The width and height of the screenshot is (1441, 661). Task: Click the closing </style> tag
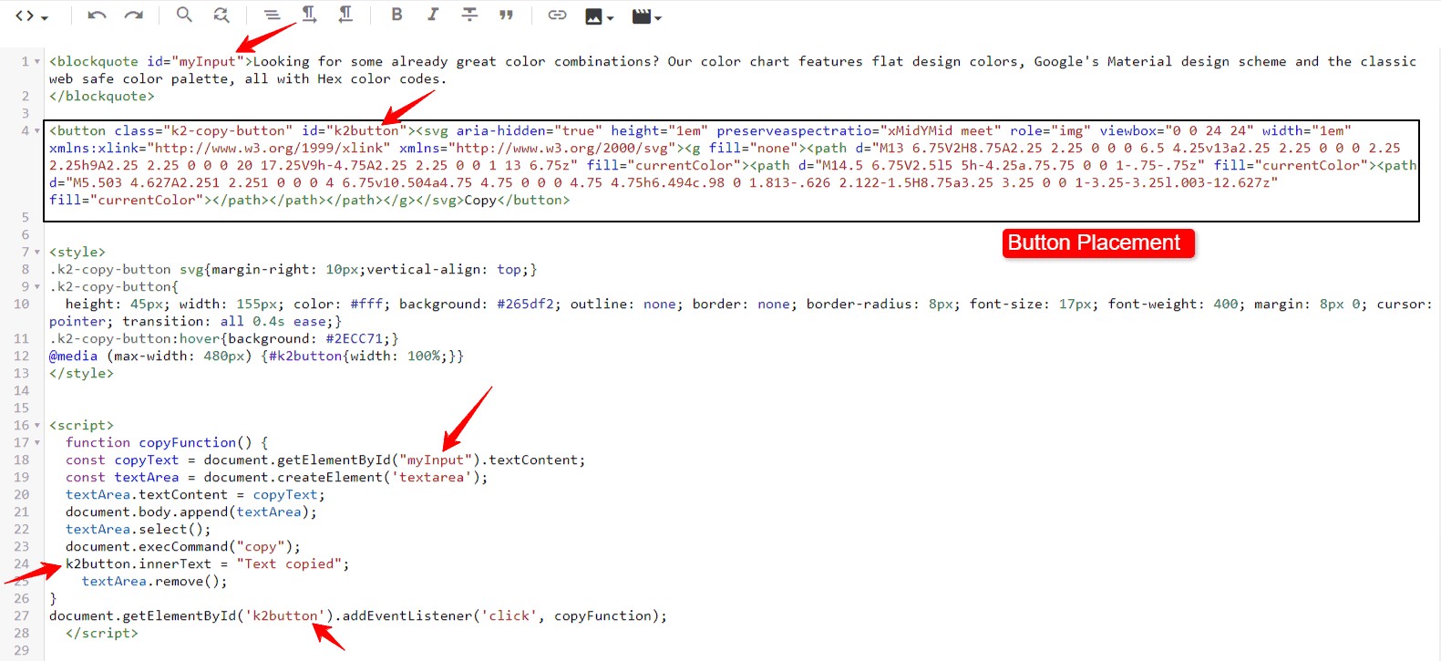81,373
